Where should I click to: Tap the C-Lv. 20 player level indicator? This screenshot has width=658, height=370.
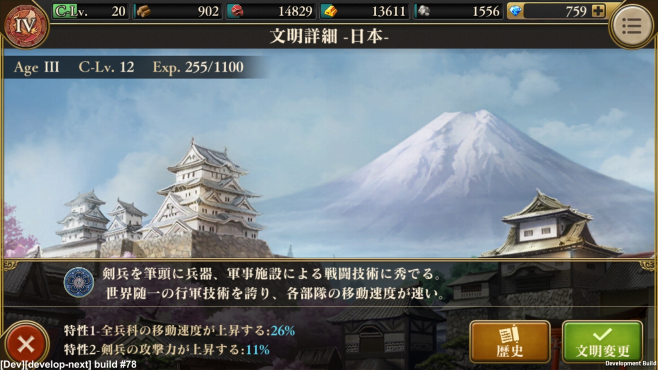90,11
